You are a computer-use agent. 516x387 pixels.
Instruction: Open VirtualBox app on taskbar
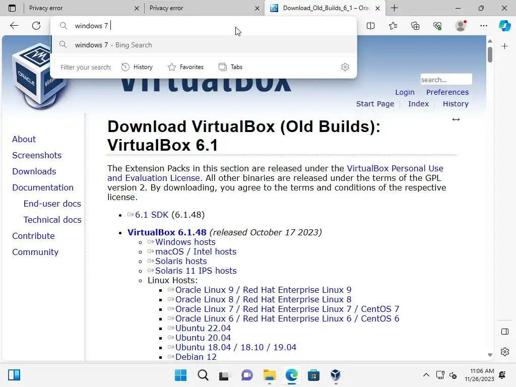click(336, 375)
